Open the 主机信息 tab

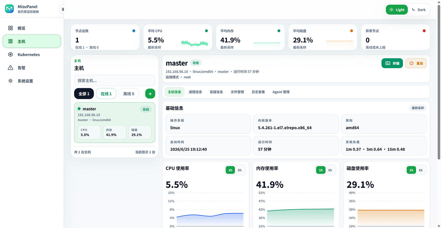pos(174,92)
